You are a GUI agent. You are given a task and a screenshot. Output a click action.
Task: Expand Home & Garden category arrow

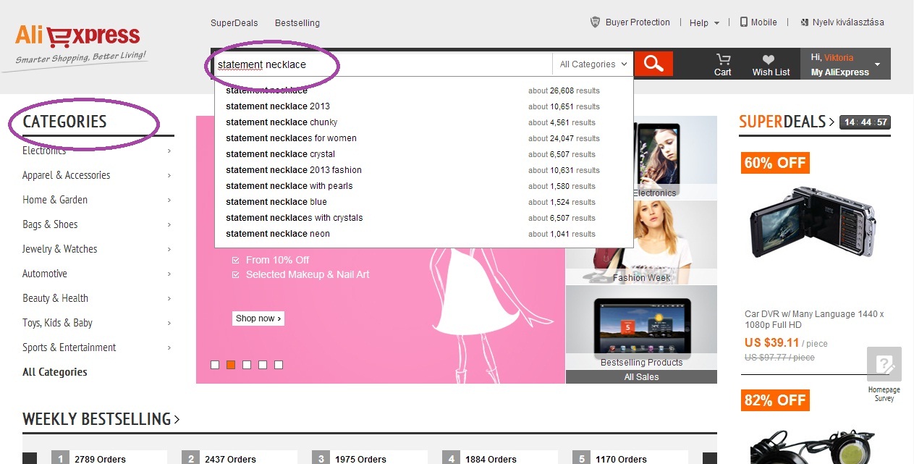tap(169, 200)
